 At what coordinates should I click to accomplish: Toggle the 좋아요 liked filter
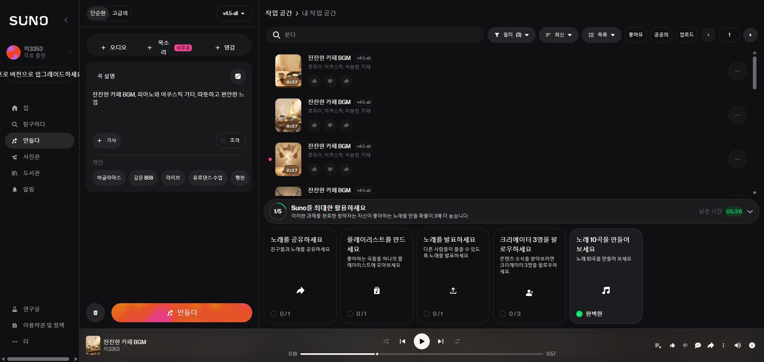click(636, 35)
